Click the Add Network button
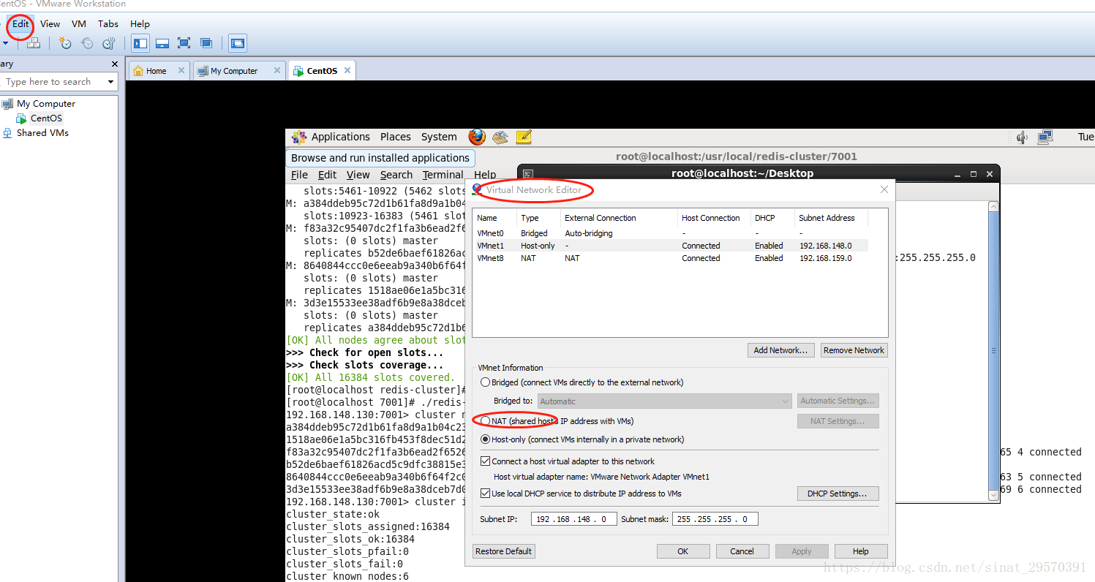Image resolution: width=1095 pixels, height=582 pixels. [x=780, y=350]
